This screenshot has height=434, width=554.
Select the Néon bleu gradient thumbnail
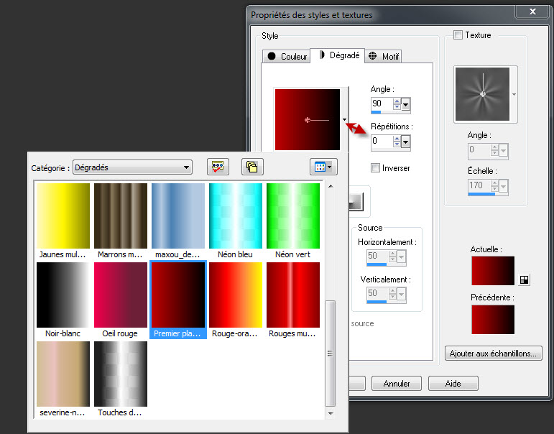pos(235,216)
